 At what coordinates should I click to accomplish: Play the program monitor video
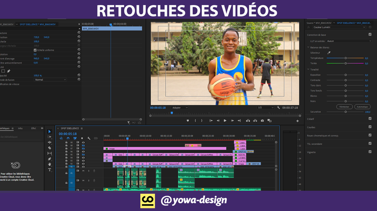(225, 121)
